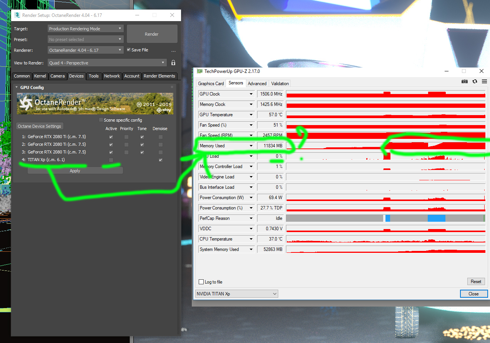Screen dimensions: 490x343
Task: Click the GPU-Z screenshot camera icon
Action: pyautogui.click(x=465, y=82)
